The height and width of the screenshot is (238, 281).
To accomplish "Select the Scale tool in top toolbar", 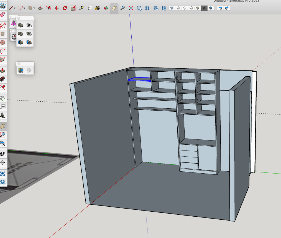I will tap(73, 8).
